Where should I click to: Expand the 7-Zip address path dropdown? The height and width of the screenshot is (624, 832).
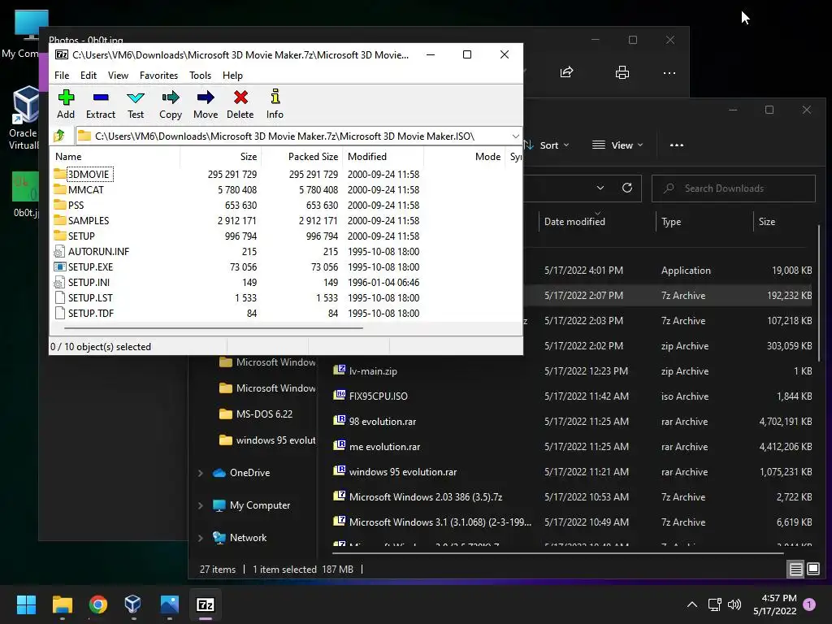pyautogui.click(x=515, y=136)
